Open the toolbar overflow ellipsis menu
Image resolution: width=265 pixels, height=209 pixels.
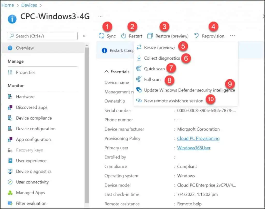pyautogui.click(x=232, y=36)
